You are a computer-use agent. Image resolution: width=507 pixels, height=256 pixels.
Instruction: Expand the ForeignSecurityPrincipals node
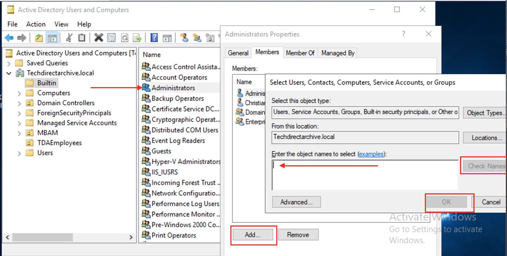(x=19, y=113)
